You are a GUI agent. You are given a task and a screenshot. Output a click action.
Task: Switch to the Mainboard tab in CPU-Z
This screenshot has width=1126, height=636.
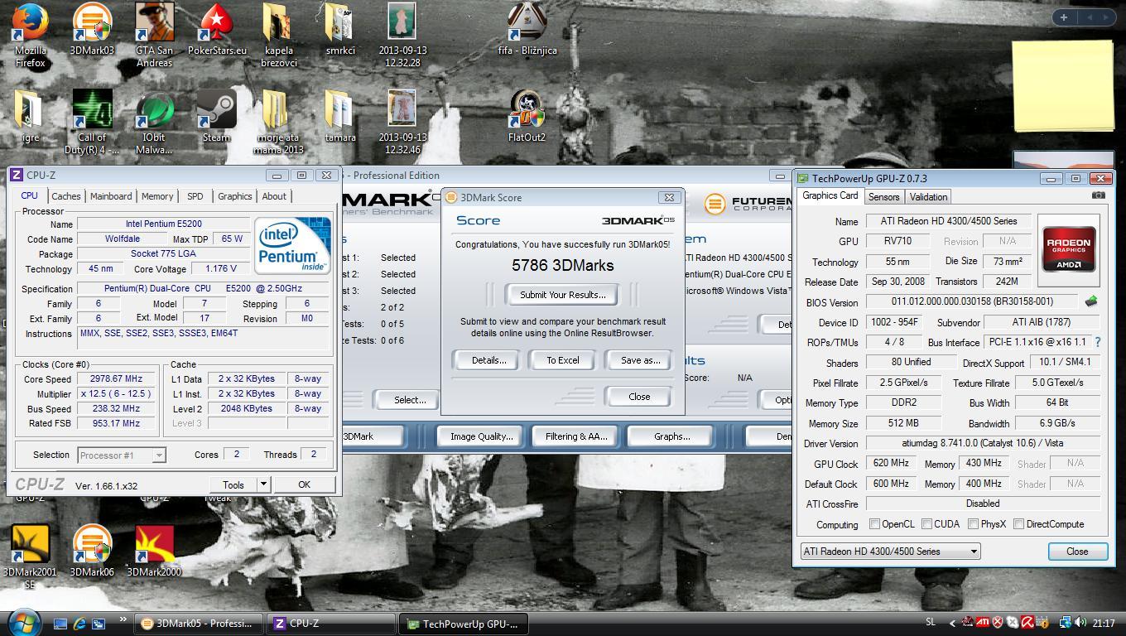point(111,196)
